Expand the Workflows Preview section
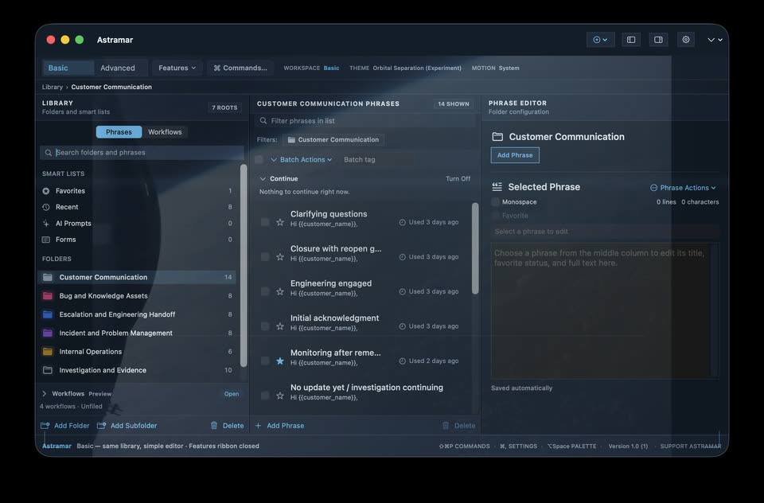 coord(45,393)
